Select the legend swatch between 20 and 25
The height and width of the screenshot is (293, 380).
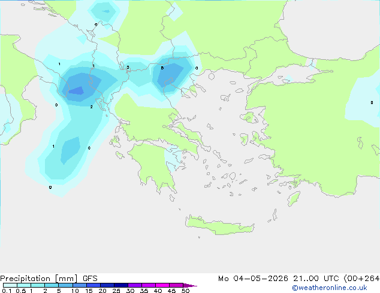pos(107,285)
